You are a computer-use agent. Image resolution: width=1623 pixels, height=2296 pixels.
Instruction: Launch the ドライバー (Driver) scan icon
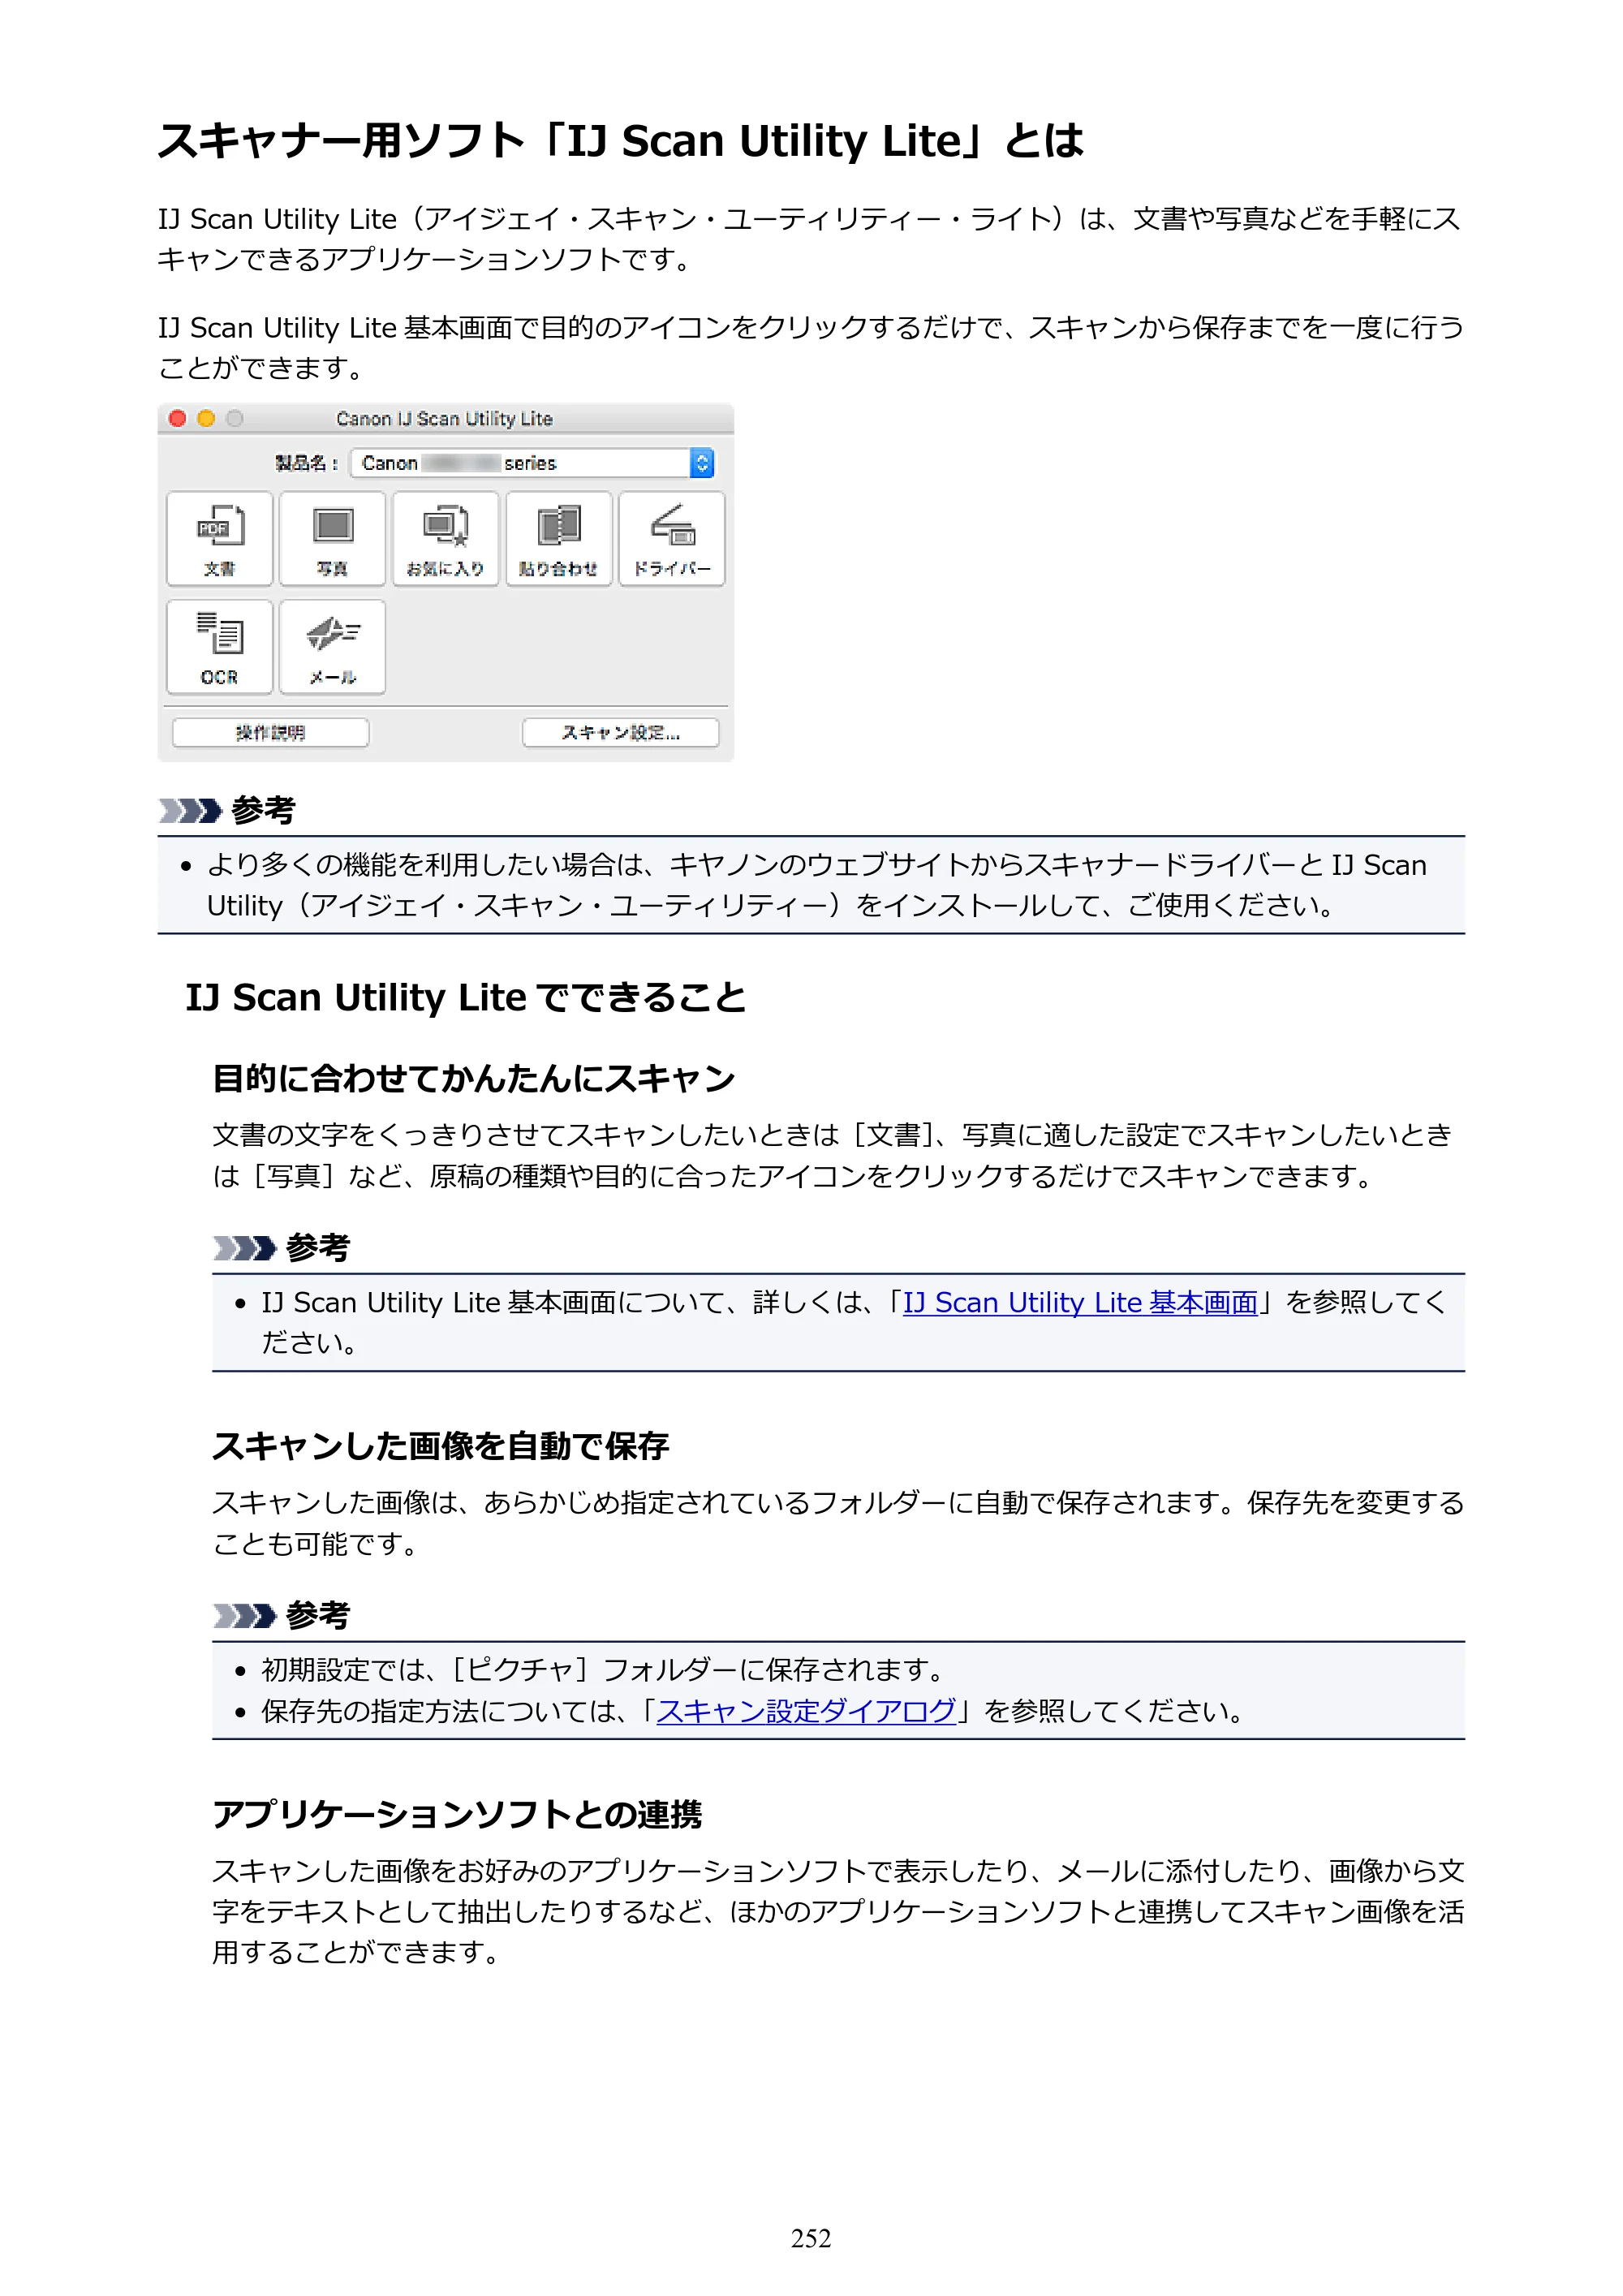(x=672, y=539)
